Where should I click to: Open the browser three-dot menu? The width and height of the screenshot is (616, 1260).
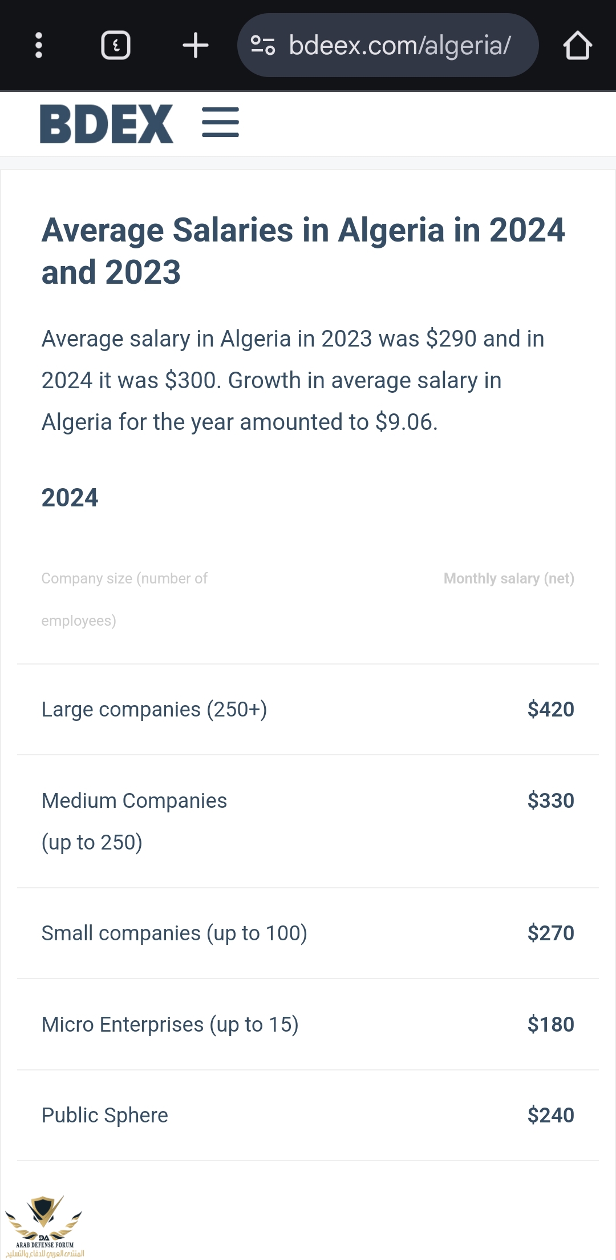(x=39, y=45)
